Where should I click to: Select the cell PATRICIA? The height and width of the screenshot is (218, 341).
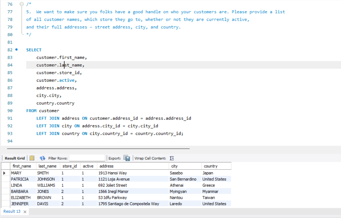click(x=23, y=179)
